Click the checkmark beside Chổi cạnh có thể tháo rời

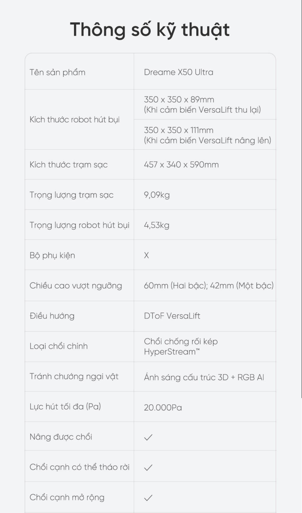coord(148,468)
